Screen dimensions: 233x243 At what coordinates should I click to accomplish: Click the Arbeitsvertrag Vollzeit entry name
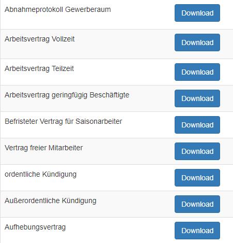(x=40, y=39)
